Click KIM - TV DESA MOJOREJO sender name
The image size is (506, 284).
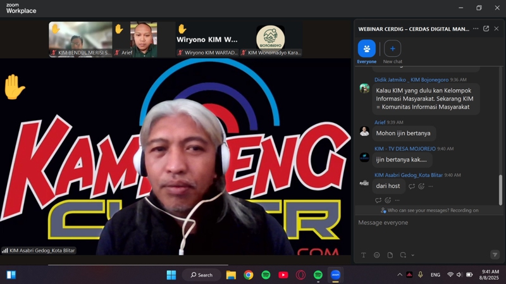coord(405,149)
